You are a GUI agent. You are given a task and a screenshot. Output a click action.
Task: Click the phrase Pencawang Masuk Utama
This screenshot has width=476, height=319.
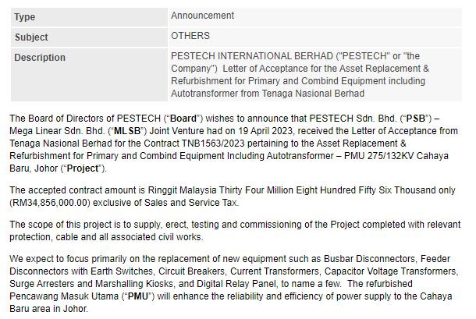point(64,296)
